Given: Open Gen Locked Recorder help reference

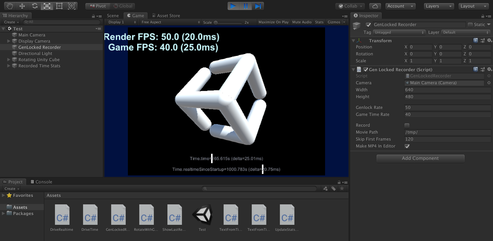Looking at the screenshot, I should click(x=475, y=69).
